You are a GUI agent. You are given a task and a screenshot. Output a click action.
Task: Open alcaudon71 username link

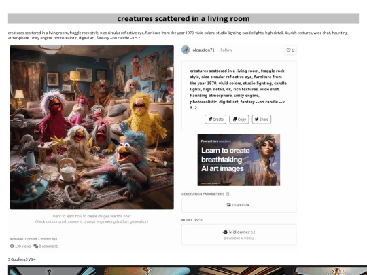coord(203,50)
